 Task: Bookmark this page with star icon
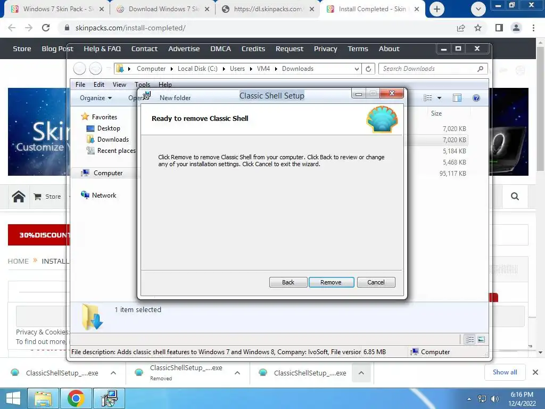point(478,28)
